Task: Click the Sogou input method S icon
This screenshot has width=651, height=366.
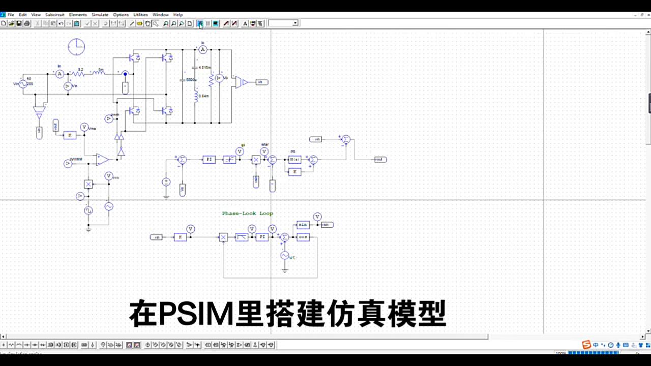Action: pos(586,345)
